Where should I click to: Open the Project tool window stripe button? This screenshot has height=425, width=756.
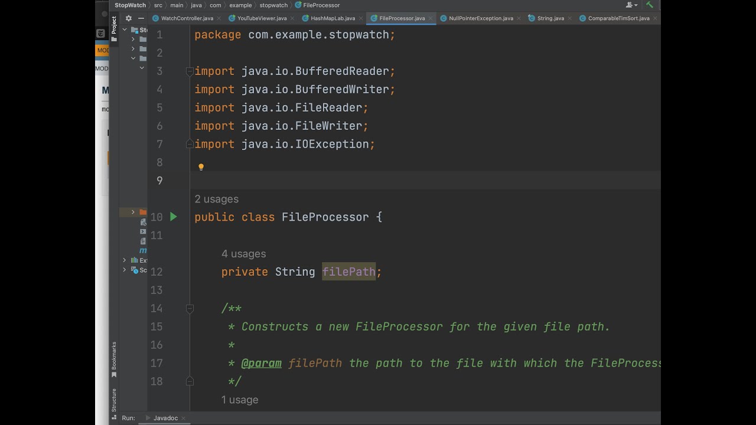(x=114, y=29)
